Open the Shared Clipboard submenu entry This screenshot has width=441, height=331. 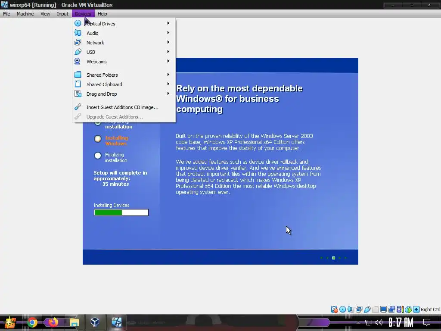[x=124, y=84]
